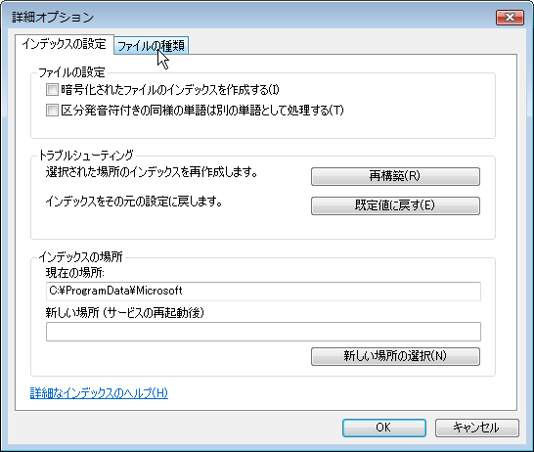
Task: Close the 詳細オプション window with the red X
Action: pyautogui.click(x=510, y=17)
